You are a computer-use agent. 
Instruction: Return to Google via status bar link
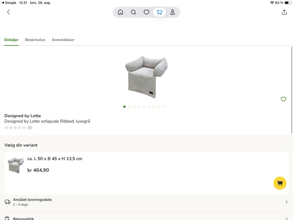9,3
